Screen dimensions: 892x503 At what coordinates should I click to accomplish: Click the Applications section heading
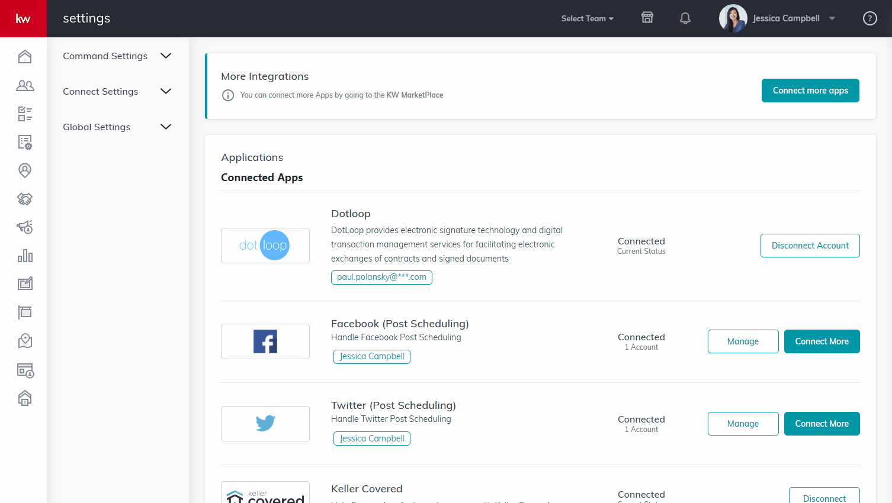[252, 157]
